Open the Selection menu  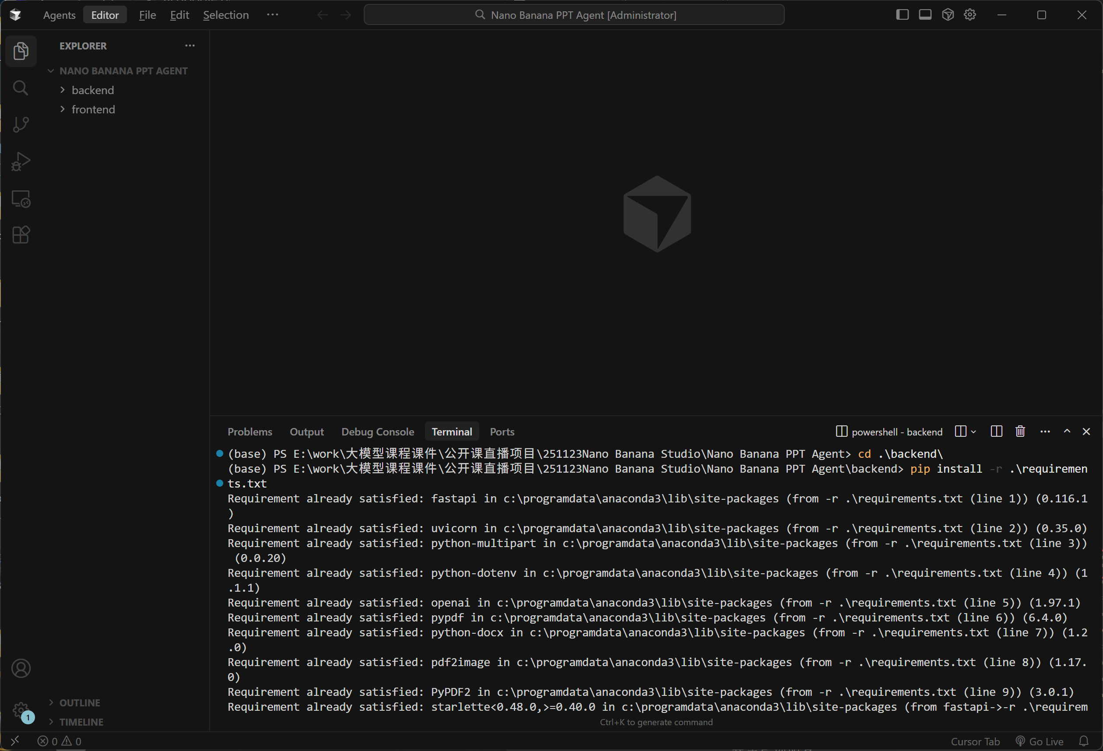coord(226,15)
